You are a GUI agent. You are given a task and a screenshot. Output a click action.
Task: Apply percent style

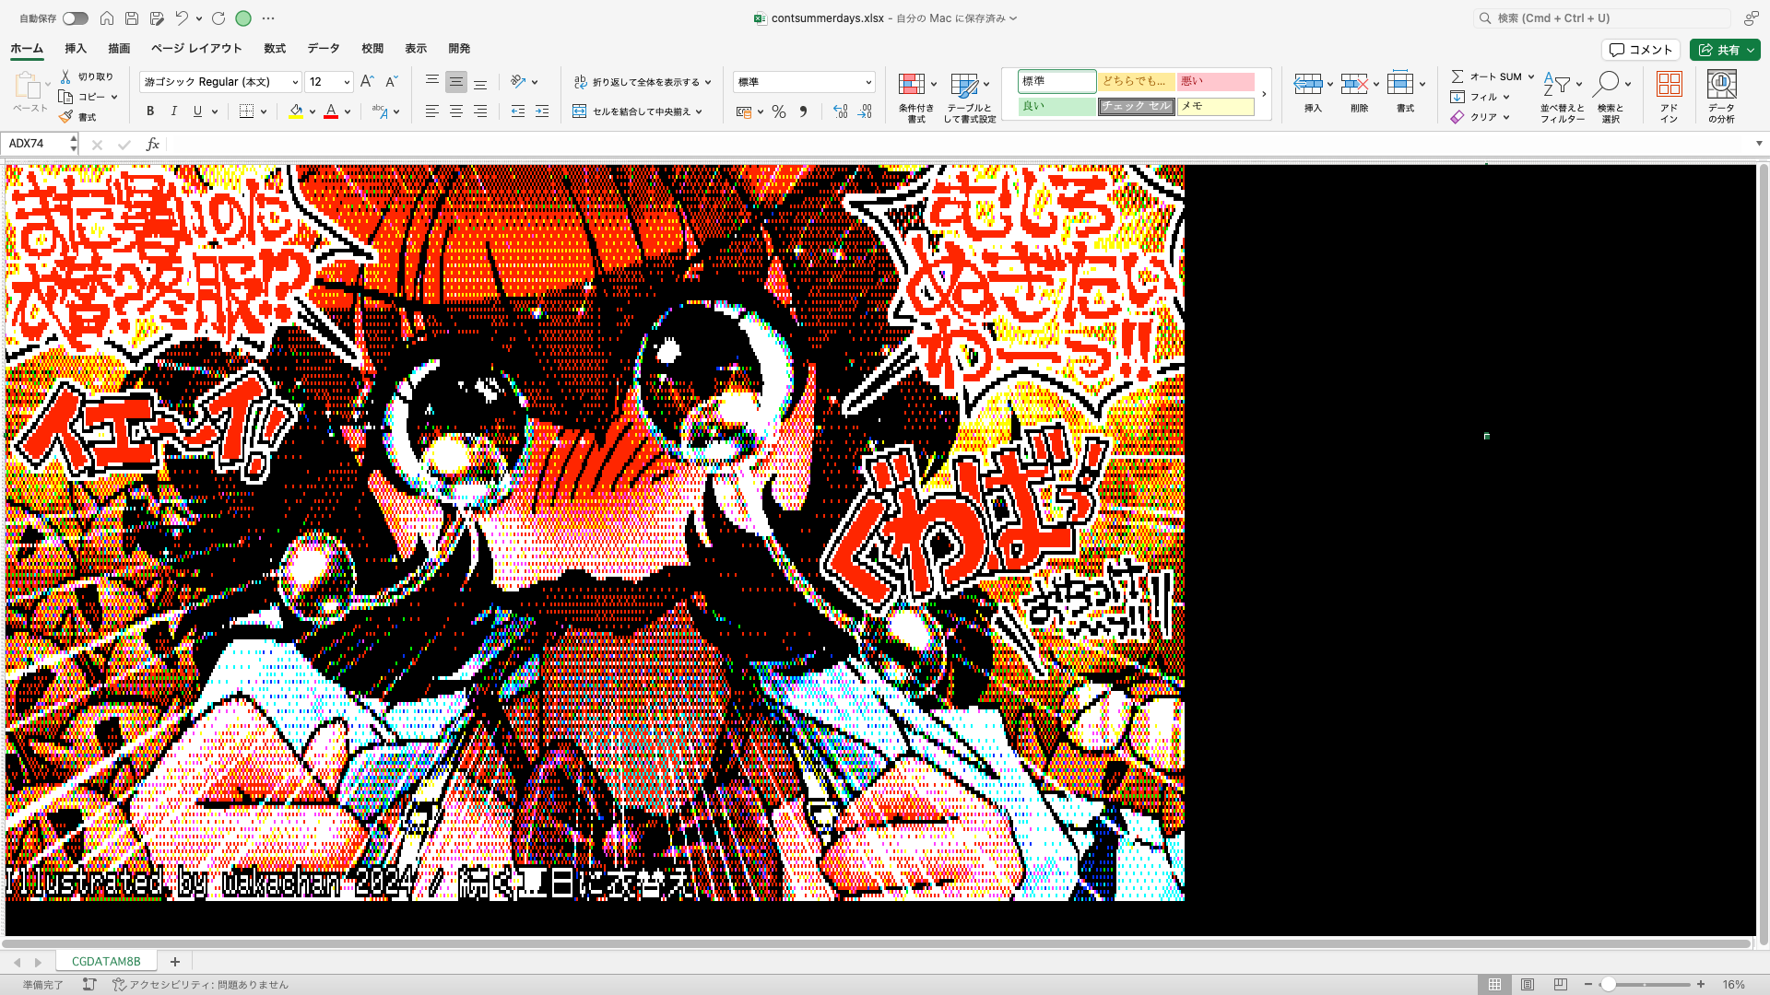(x=779, y=111)
